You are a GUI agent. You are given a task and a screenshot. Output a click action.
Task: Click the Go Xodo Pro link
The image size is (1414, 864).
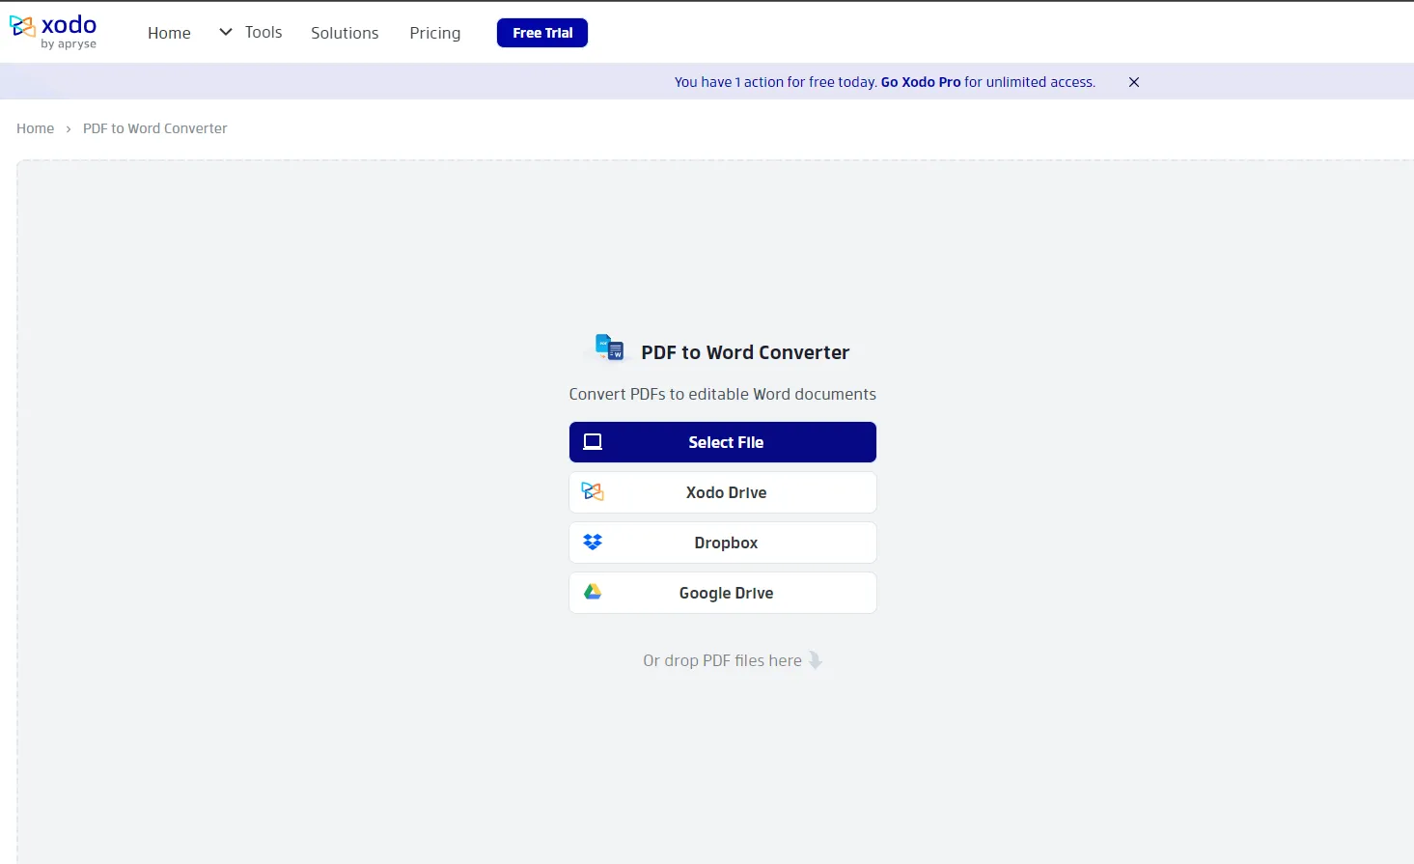(x=920, y=82)
